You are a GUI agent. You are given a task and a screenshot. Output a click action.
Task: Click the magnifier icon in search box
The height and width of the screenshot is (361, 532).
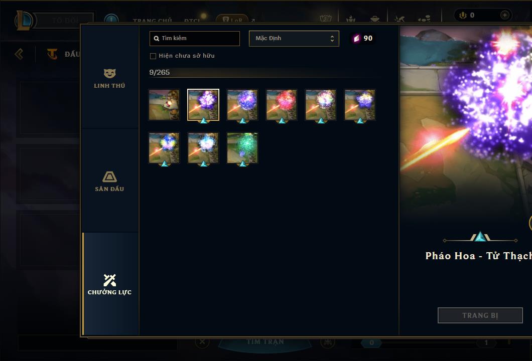pos(157,39)
